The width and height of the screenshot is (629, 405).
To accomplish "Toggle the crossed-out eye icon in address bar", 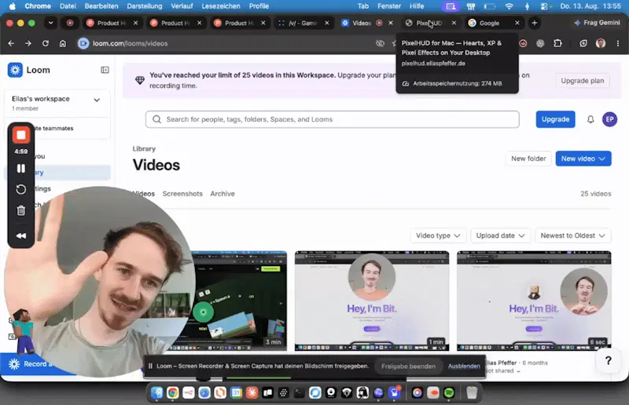I will click(x=380, y=43).
